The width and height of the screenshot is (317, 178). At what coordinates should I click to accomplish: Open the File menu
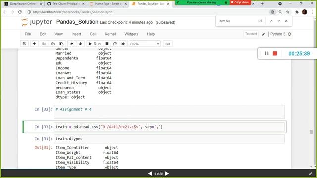[28, 34]
